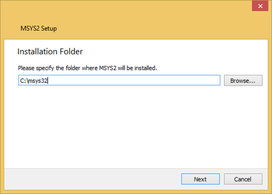Proceed to the next setup step
272x194 pixels.
point(200,179)
